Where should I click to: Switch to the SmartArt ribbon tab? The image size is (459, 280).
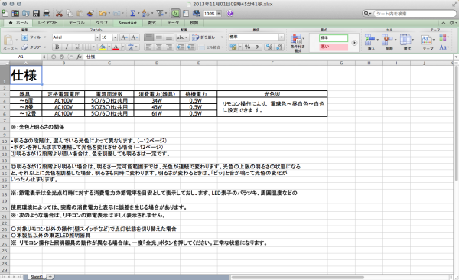127,23
